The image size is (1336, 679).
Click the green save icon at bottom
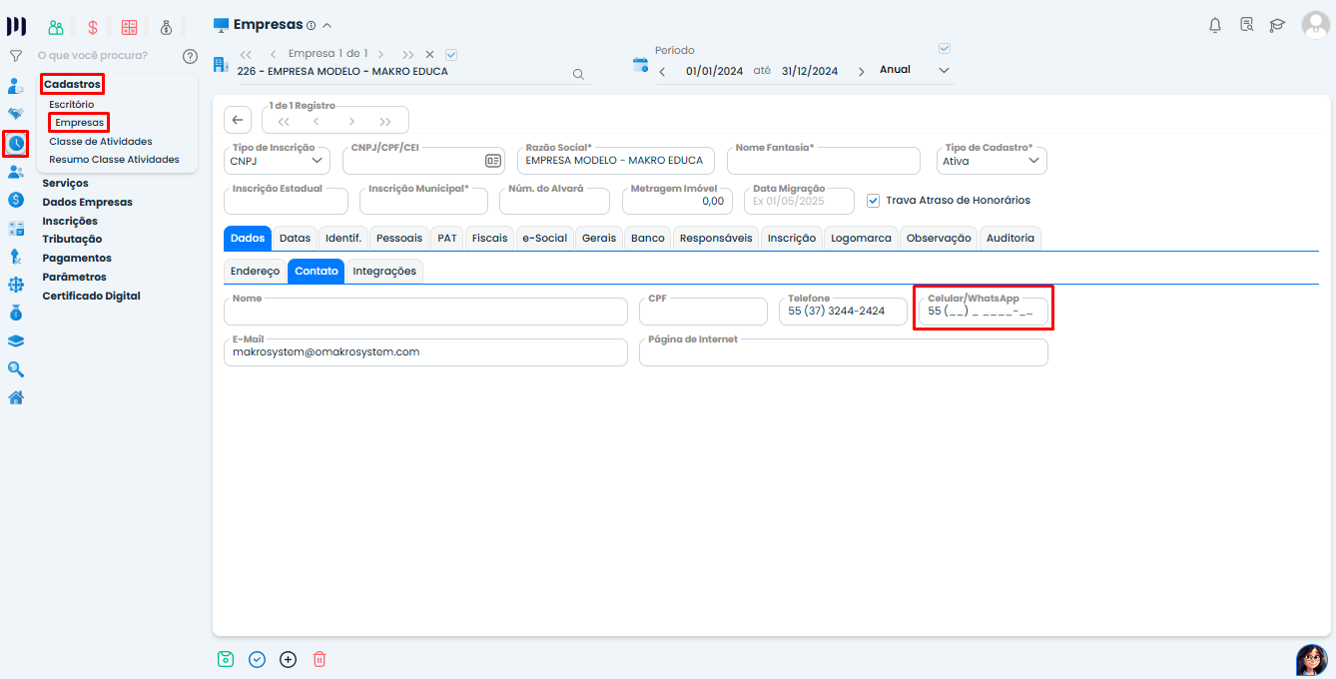tap(226, 659)
